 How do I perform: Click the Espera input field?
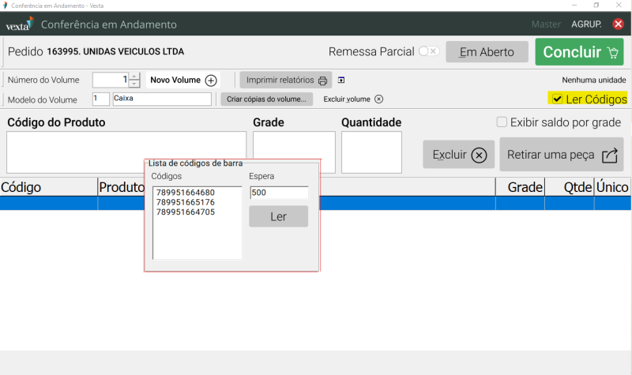[278, 193]
